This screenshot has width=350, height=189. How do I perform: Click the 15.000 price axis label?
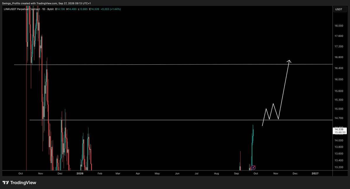339,109
